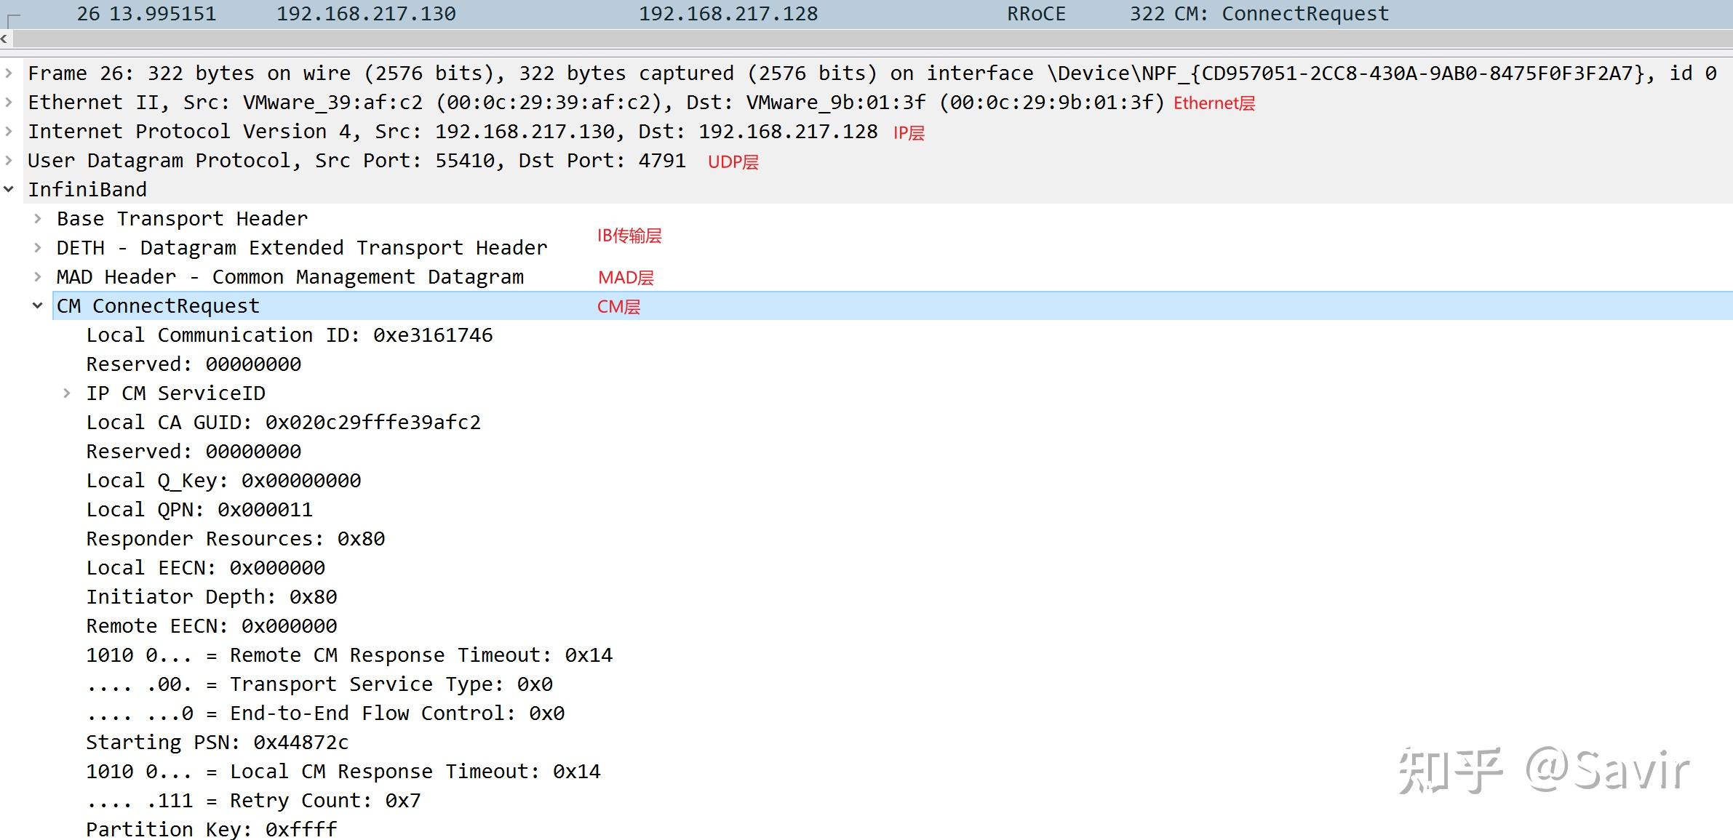The height and width of the screenshot is (840, 1733).
Task: Select the Responder Resources field
Action: [235, 539]
